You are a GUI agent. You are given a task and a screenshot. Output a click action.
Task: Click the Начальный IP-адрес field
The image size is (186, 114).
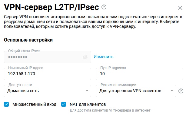coord(48,74)
